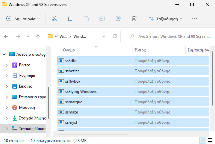
Task: Click the Μουσική folder icon in sidebar
Action: [15, 108]
